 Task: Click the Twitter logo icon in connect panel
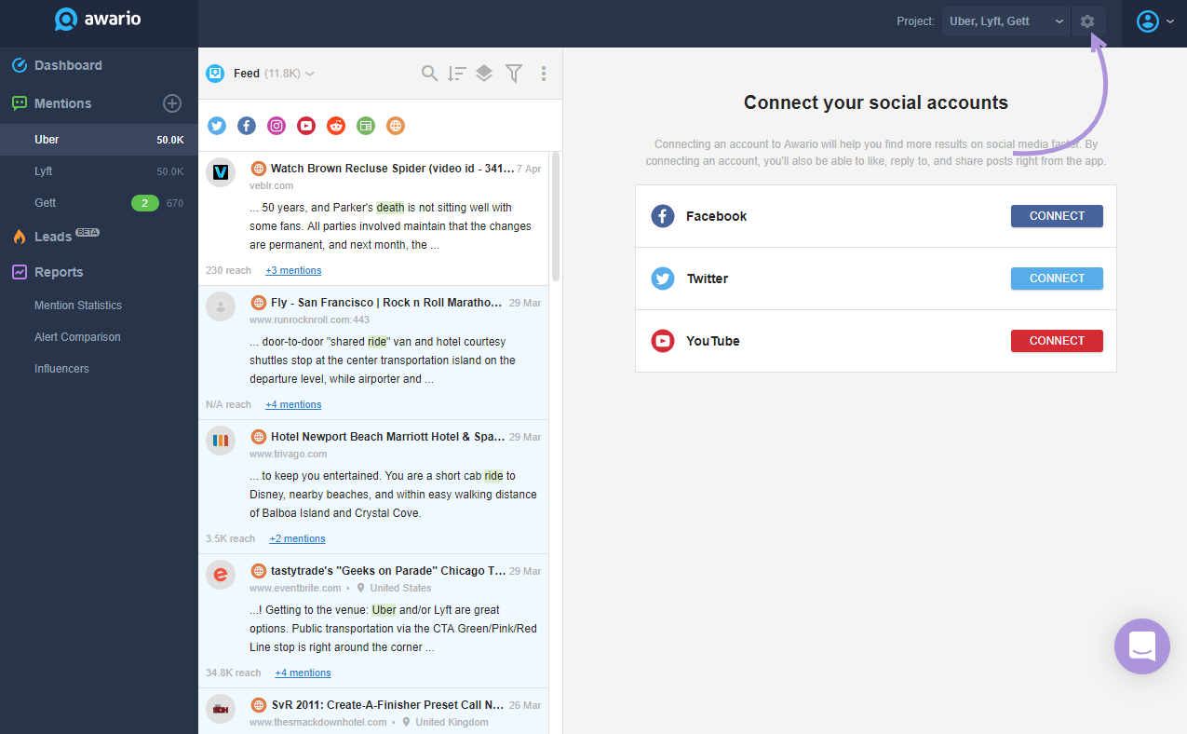[x=663, y=279]
